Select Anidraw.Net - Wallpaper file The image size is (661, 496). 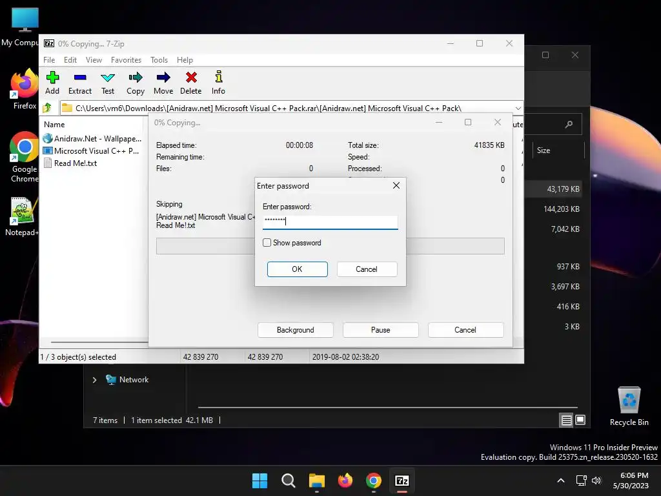92,138
